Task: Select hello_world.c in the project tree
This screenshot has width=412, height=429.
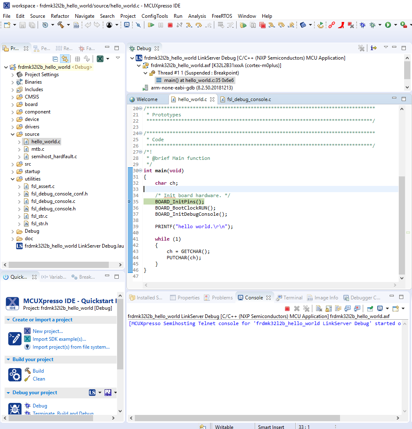Action: (46, 142)
